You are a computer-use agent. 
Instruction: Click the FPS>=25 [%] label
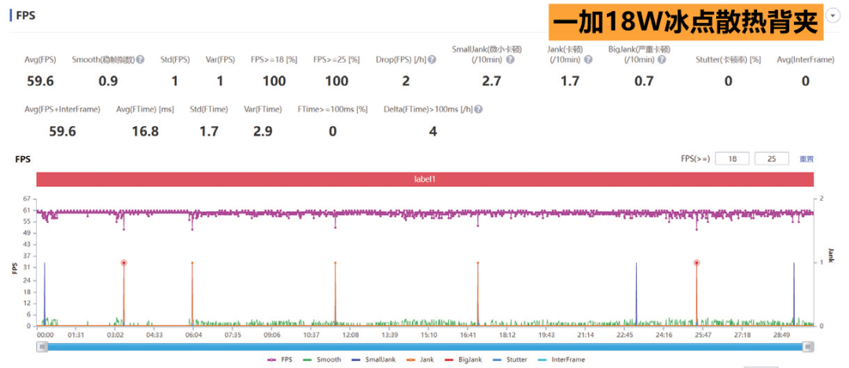coord(336,60)
